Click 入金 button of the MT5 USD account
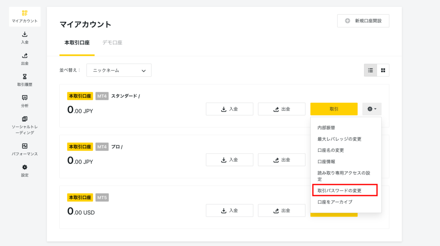Image resolution: width=440 pixels, height=246 pixels. tap(229, 211)
